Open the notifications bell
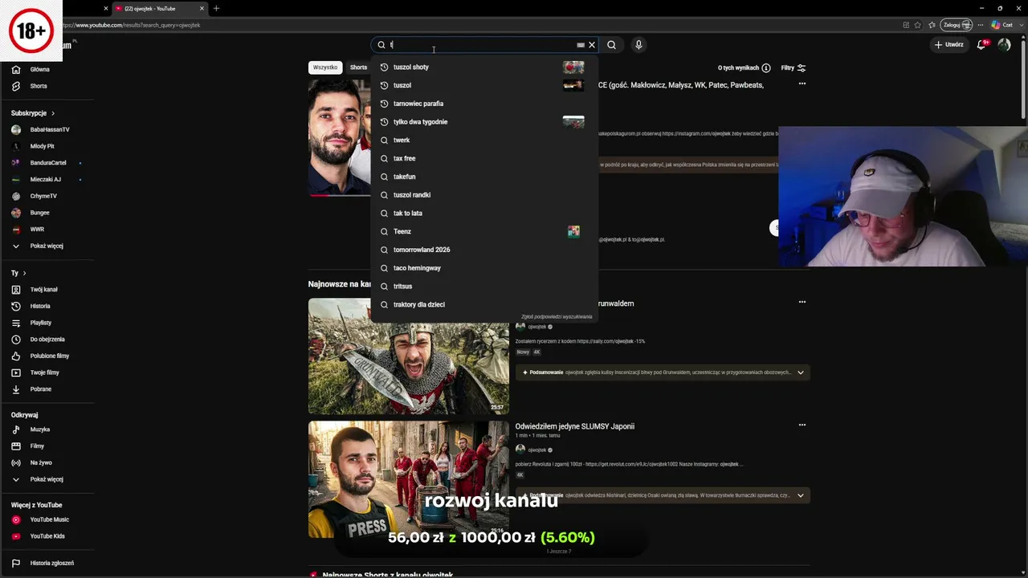This screenshot has width=1028, height=578. pos(981,45)
